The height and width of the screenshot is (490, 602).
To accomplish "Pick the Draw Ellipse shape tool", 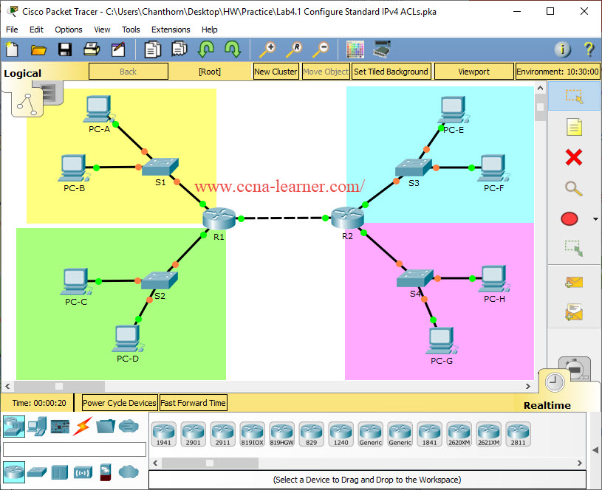I will tap(569, 218).
